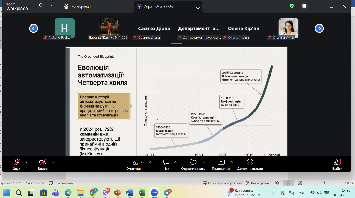Expand the arrow next to Участники
Viewport: 355px width, 198px height.
[150, 162]
